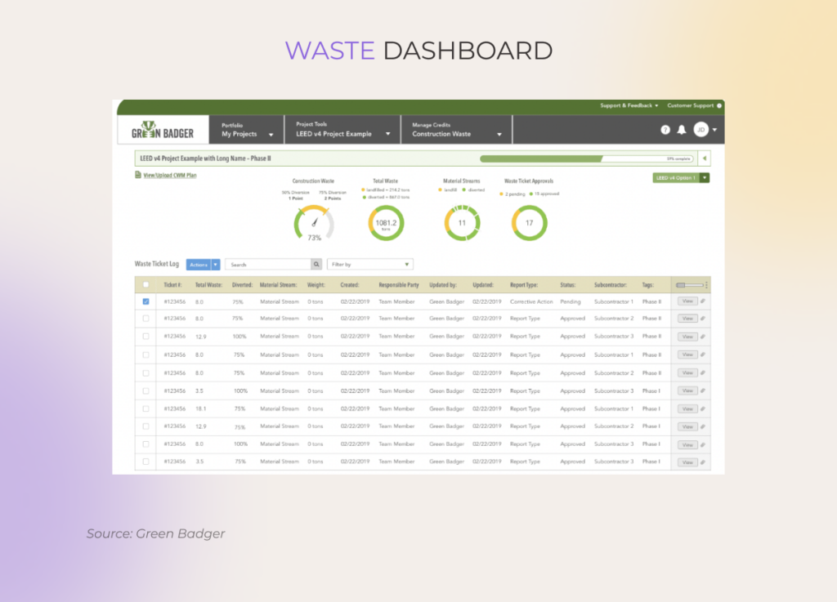Open the Filter by dropdown
The image size is (837, 602).
370,265
